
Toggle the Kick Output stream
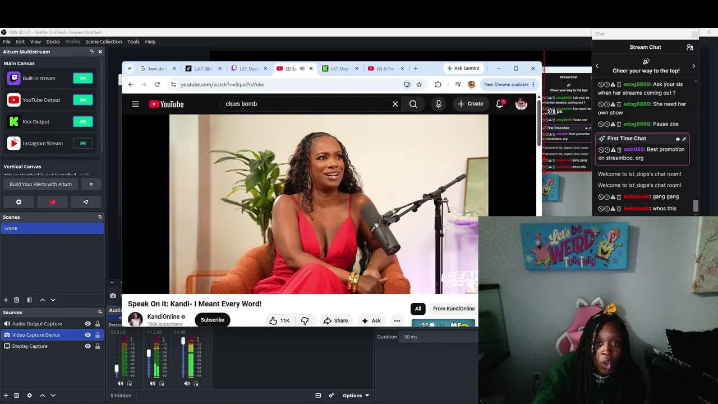(x=83, y=122)
